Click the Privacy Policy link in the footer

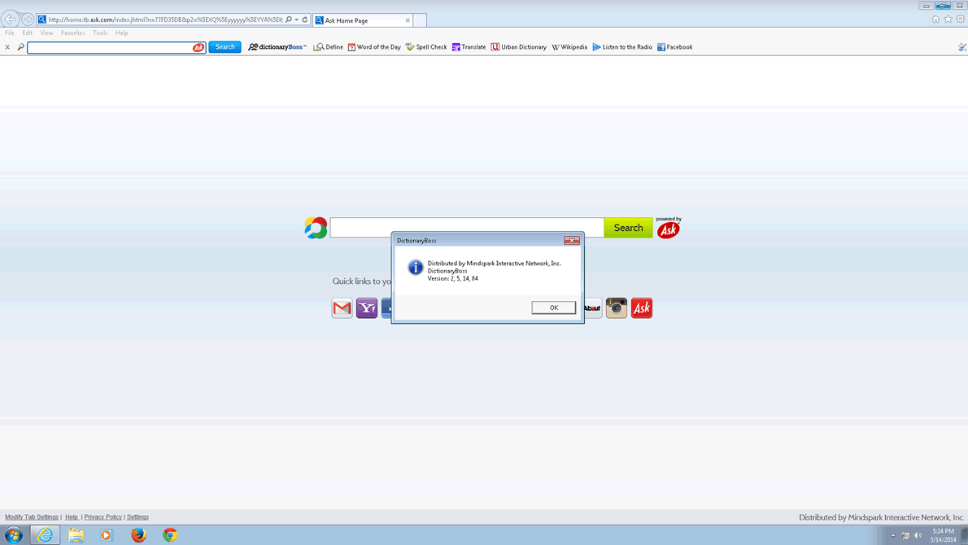[x=103, y=517]
